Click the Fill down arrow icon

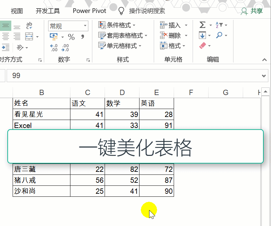(202, 35)
